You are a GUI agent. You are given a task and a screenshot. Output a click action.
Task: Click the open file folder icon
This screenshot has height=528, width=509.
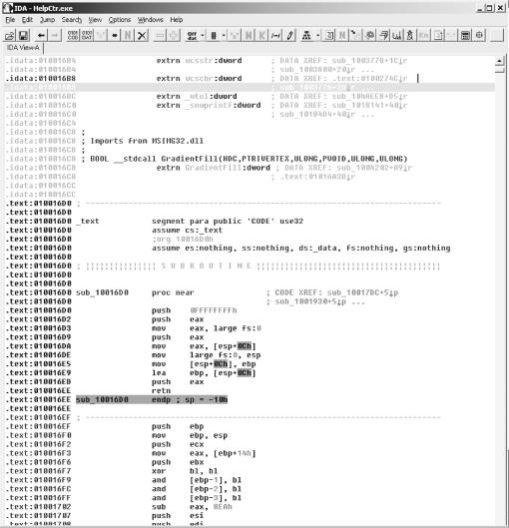pyautogui.click(x=10, y=35)
